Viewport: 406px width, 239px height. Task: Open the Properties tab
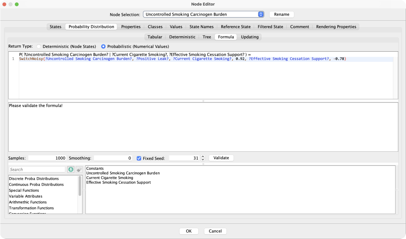[131, 27]
